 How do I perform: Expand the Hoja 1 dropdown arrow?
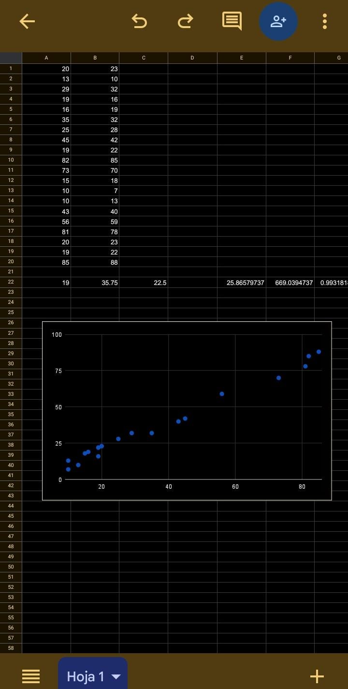pos(116,676)
